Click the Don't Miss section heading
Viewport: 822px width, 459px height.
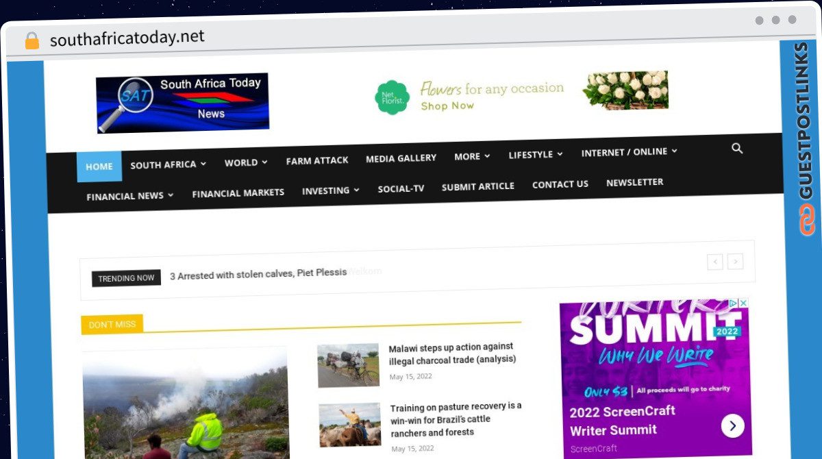pyautogui.click(x=112, y=325)
